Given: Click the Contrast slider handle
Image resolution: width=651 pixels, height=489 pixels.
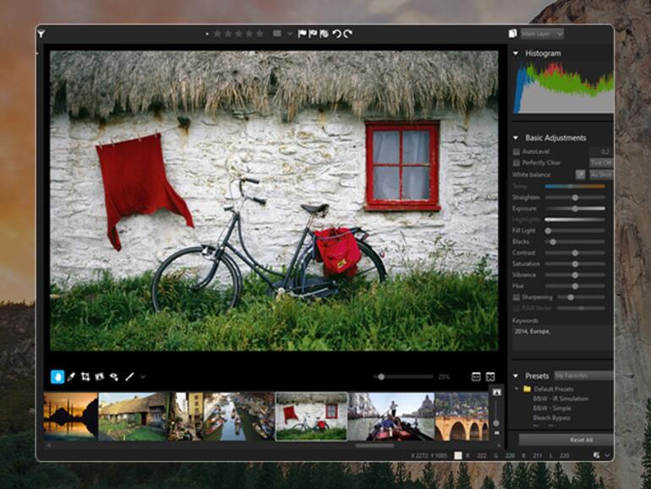Looking at the screenshot, I should 575,253.
